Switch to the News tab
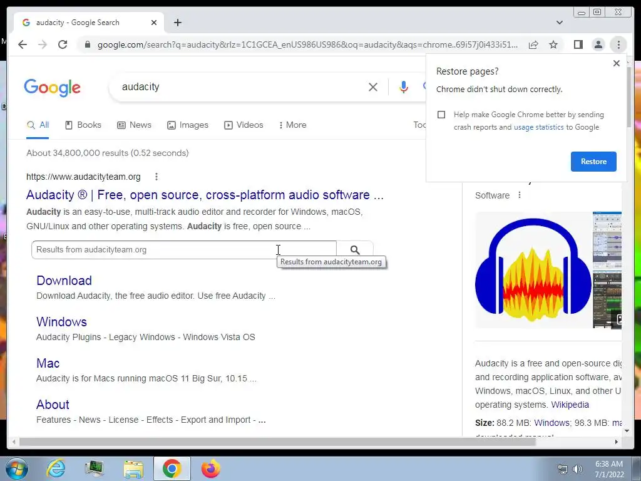Screen dimensions: 641x481 pos(134,125)
